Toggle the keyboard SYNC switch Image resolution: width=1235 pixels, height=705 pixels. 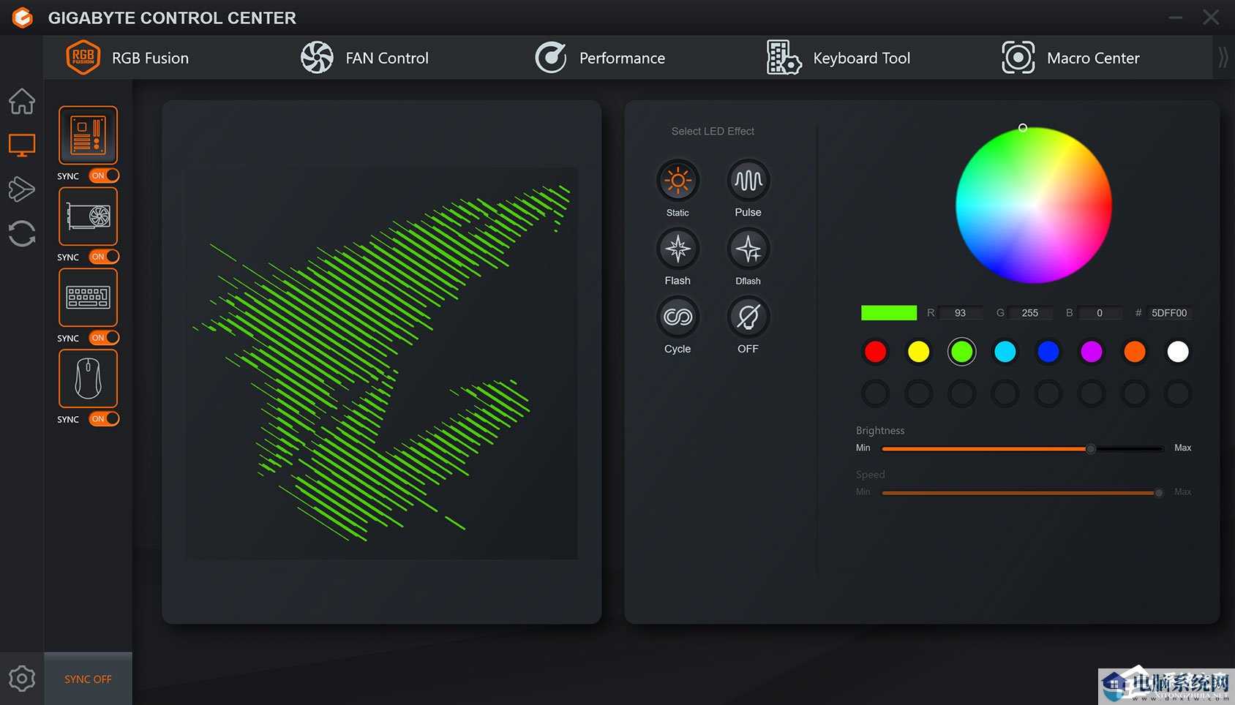(104, 338)
